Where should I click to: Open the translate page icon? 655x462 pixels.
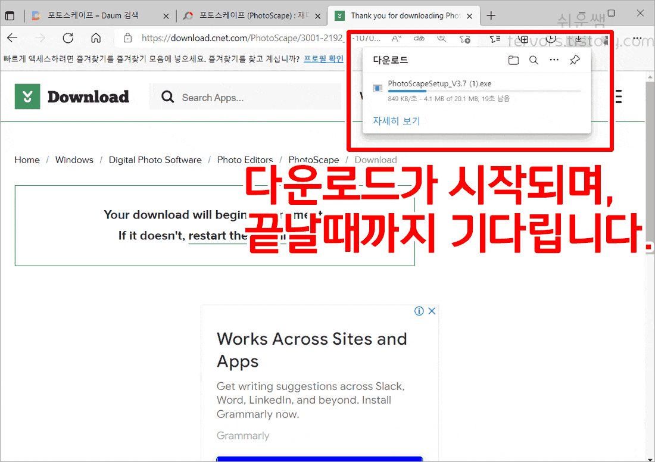[x=419, y=39]
